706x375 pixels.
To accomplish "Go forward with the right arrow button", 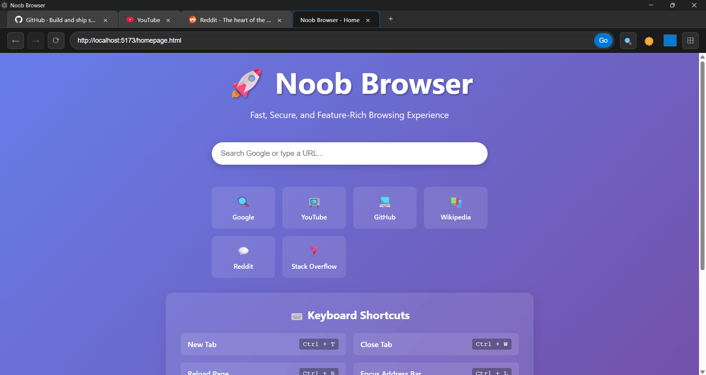I will [x=36, y=40].
